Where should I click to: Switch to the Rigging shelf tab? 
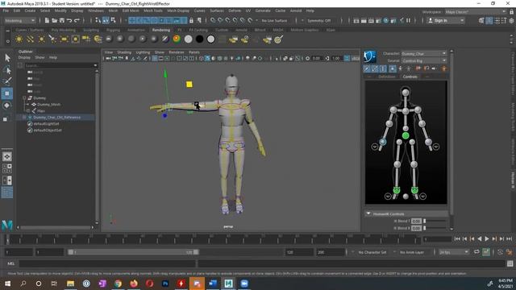pyautogui.click(x=113, y=30)
